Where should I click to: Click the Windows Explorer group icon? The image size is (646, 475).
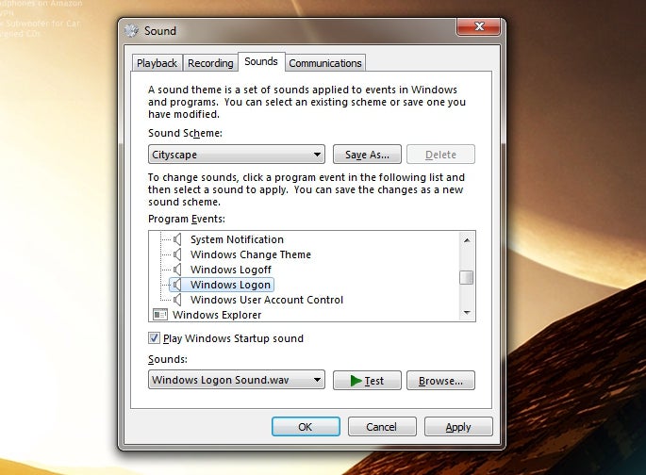click(160, 315)
